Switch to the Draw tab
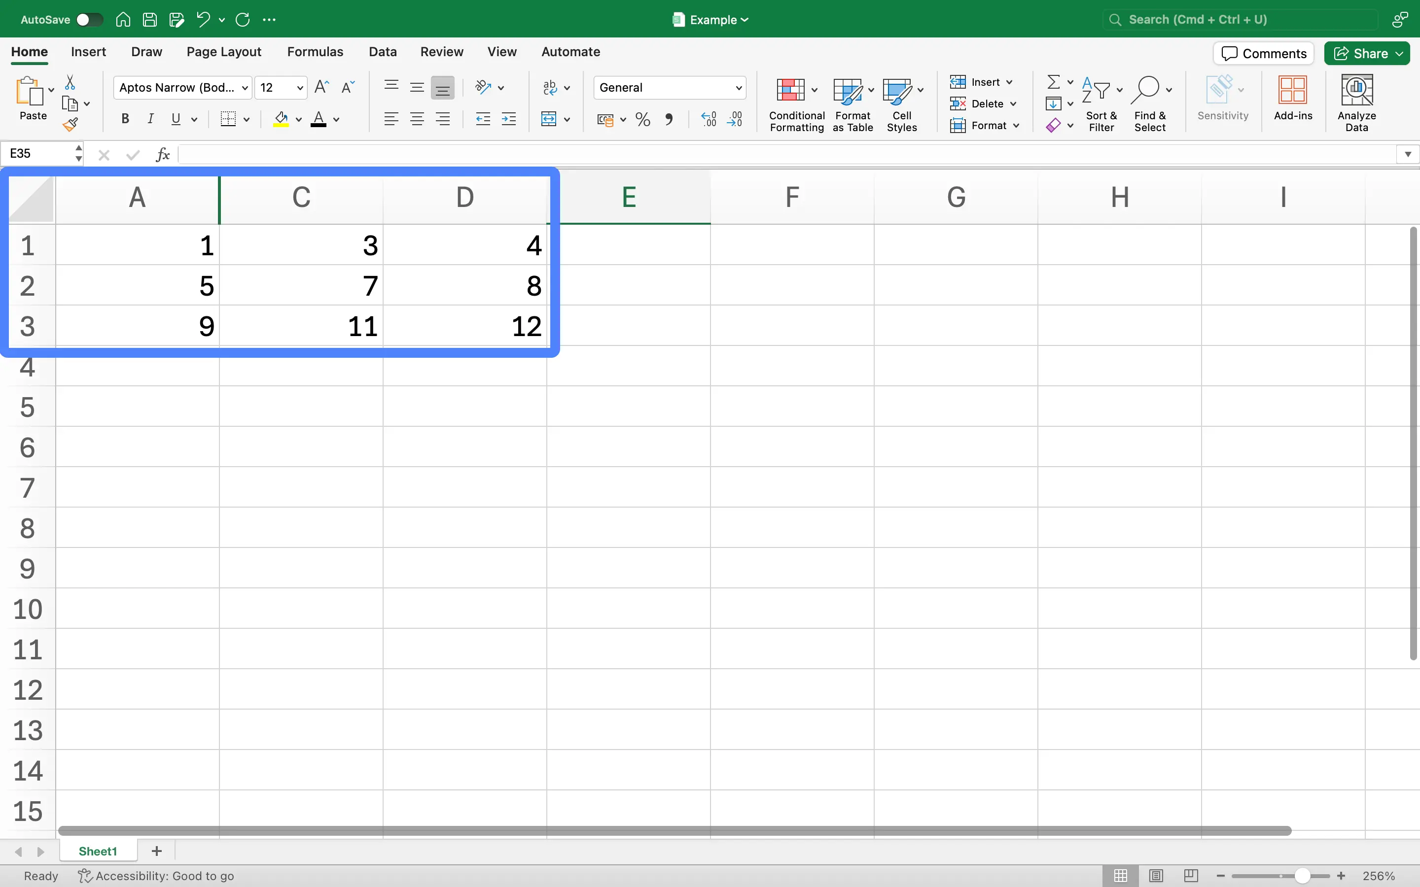This screenshot has height=887, width=1420. pos(146,52)
